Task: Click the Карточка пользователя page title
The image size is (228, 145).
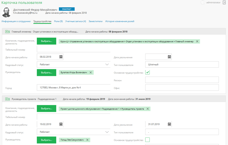Action: [x=22, y=3]
